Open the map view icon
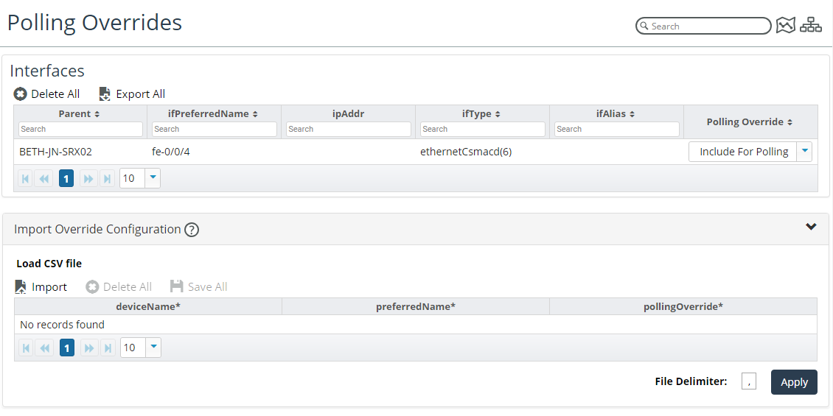Viewport: 833px width, 416px height. (786, 26)
